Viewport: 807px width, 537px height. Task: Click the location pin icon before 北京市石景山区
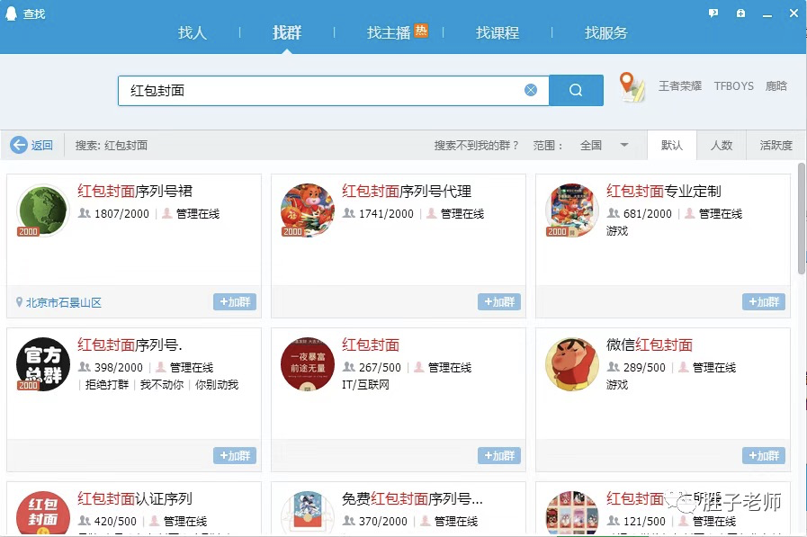point(19,303)
